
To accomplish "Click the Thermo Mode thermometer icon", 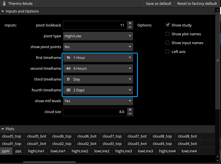I will pos(4,4).
